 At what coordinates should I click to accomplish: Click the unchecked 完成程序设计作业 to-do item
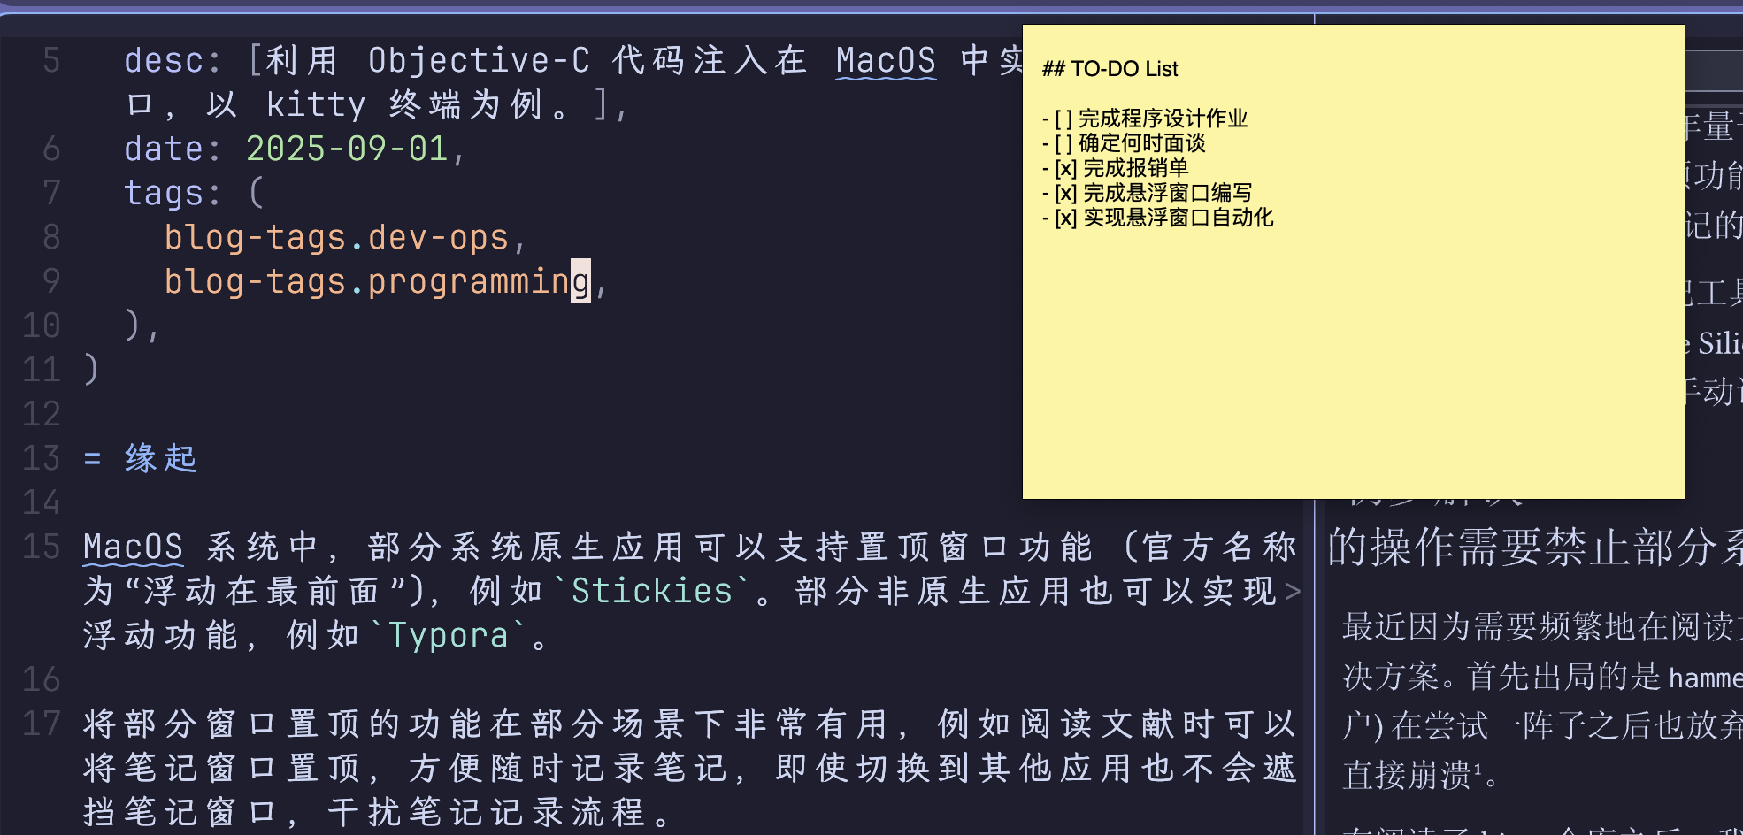click(x=1145, y=119)
